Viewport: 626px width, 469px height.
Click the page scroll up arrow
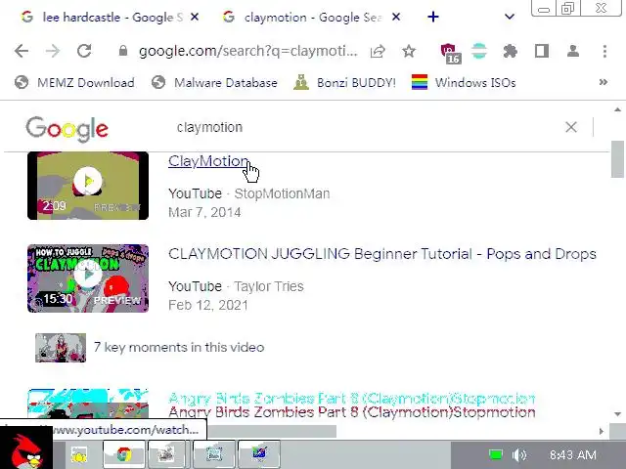[x=617, y=109]
